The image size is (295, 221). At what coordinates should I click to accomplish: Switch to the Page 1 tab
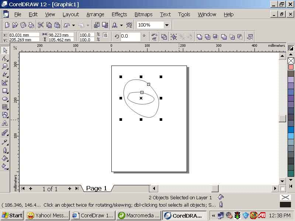[x=96, y=188]
